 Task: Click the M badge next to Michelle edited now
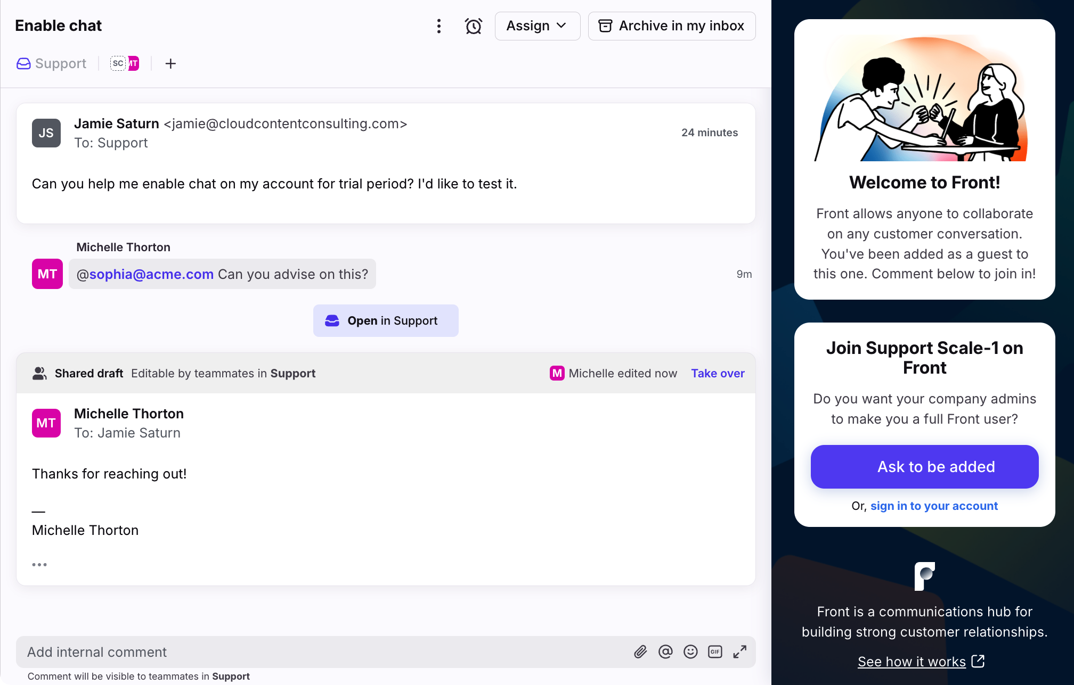(557, 374)
